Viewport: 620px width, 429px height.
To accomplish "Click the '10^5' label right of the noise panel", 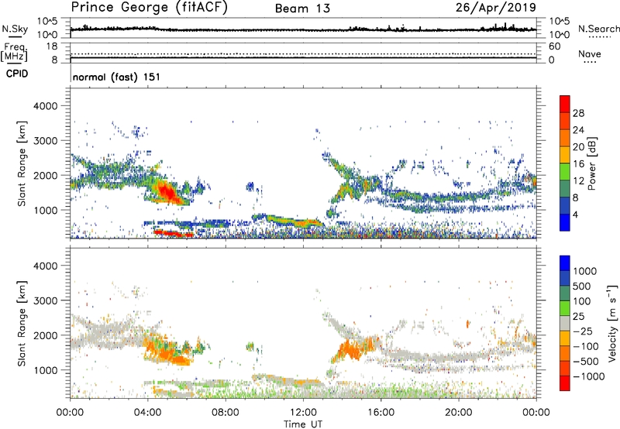I will click(x=560, y=21).
